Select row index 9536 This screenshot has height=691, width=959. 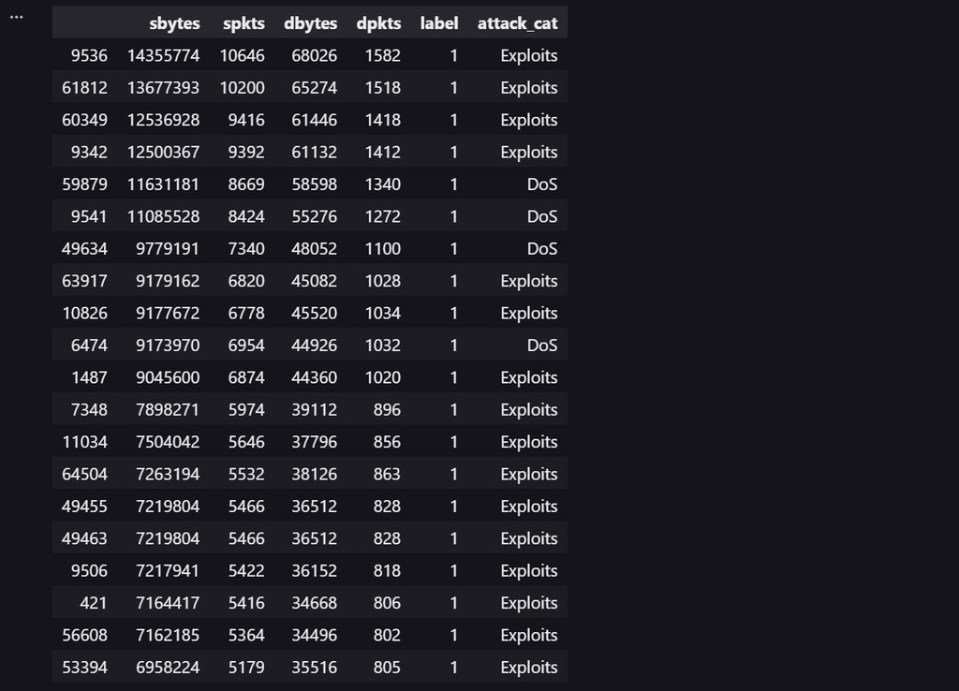click(89, 55)
